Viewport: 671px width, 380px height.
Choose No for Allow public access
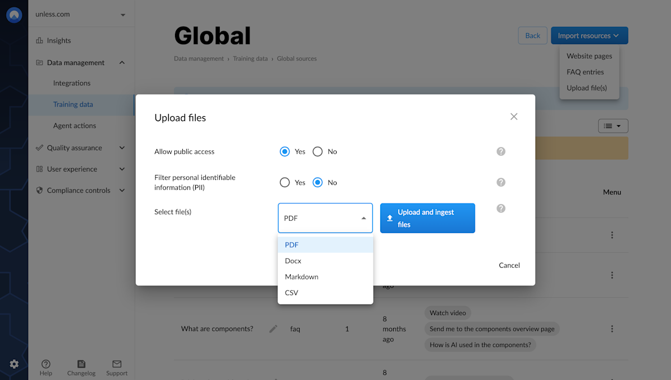point(318,151)
